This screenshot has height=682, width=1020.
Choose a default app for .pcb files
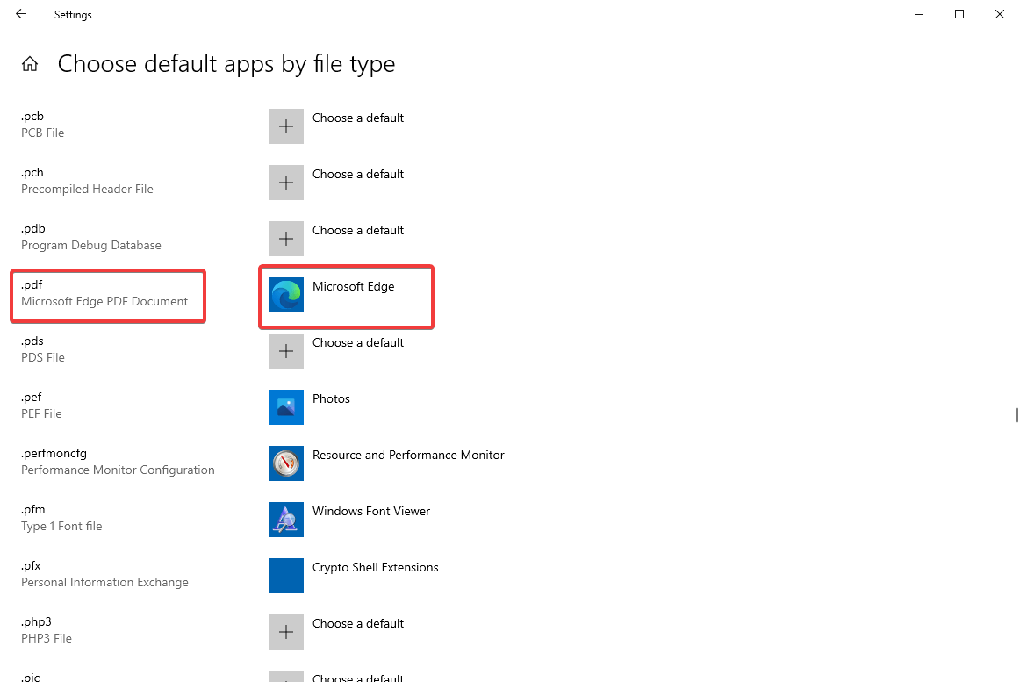pos(286,126)
